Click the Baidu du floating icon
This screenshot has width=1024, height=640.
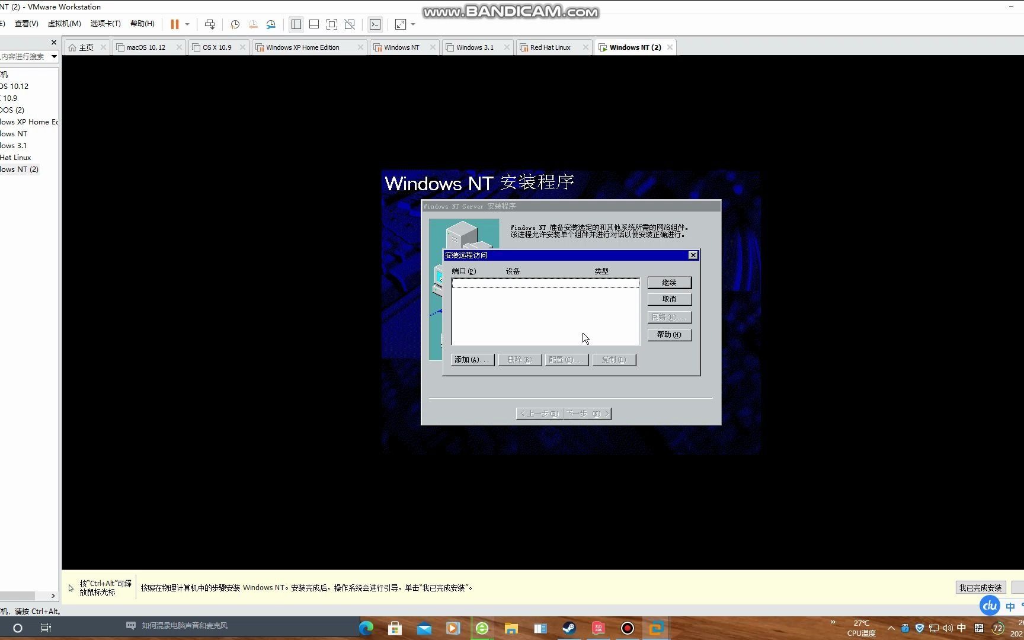point(990,606)
